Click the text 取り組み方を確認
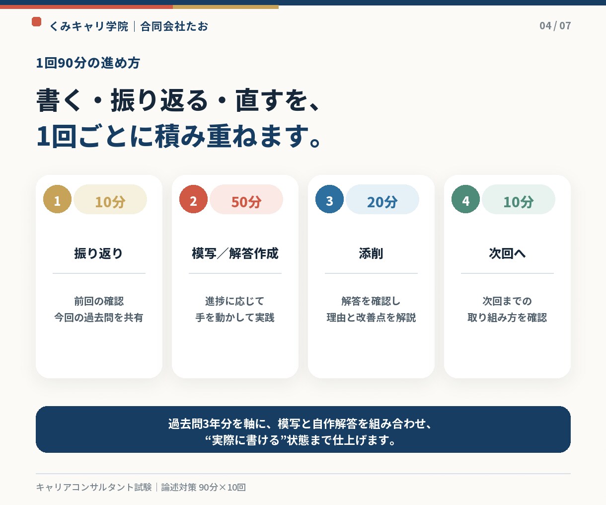This screenshot has width=606, height=505. (x=507, y=318)
